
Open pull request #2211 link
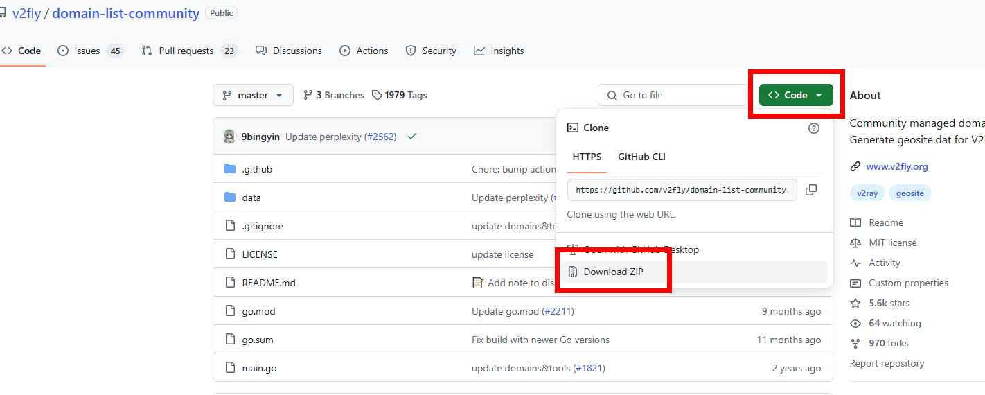pyautogui.click(x=558, y=311)
